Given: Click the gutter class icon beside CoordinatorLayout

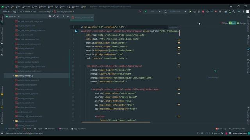Looking at the screenshot, I should (76, 31).
